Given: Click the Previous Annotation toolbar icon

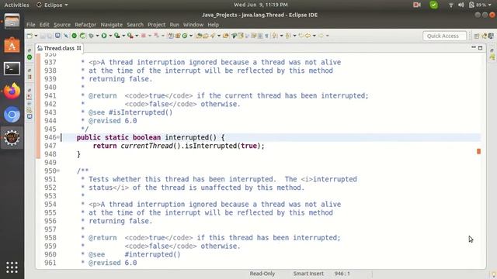Looking at the screenshot, I should coord(287,36).
